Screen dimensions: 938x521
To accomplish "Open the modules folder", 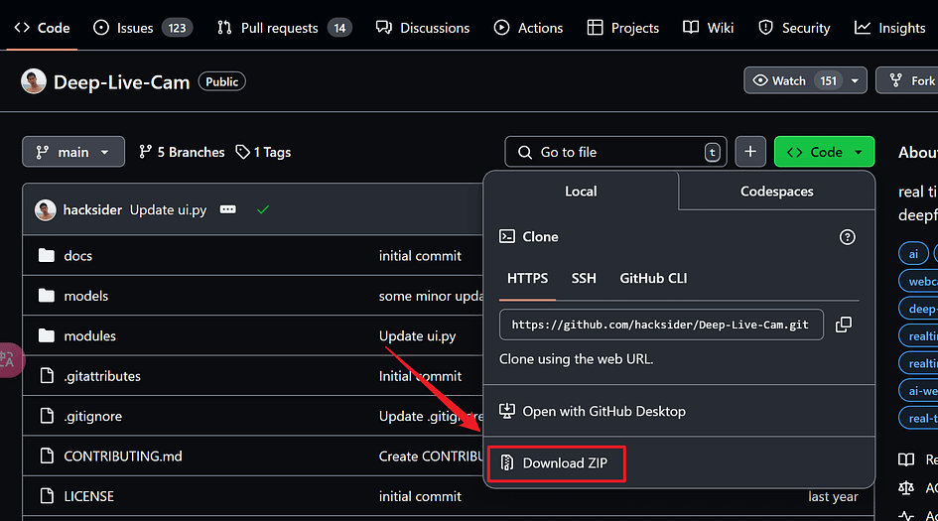I will (x=89, y=335).
